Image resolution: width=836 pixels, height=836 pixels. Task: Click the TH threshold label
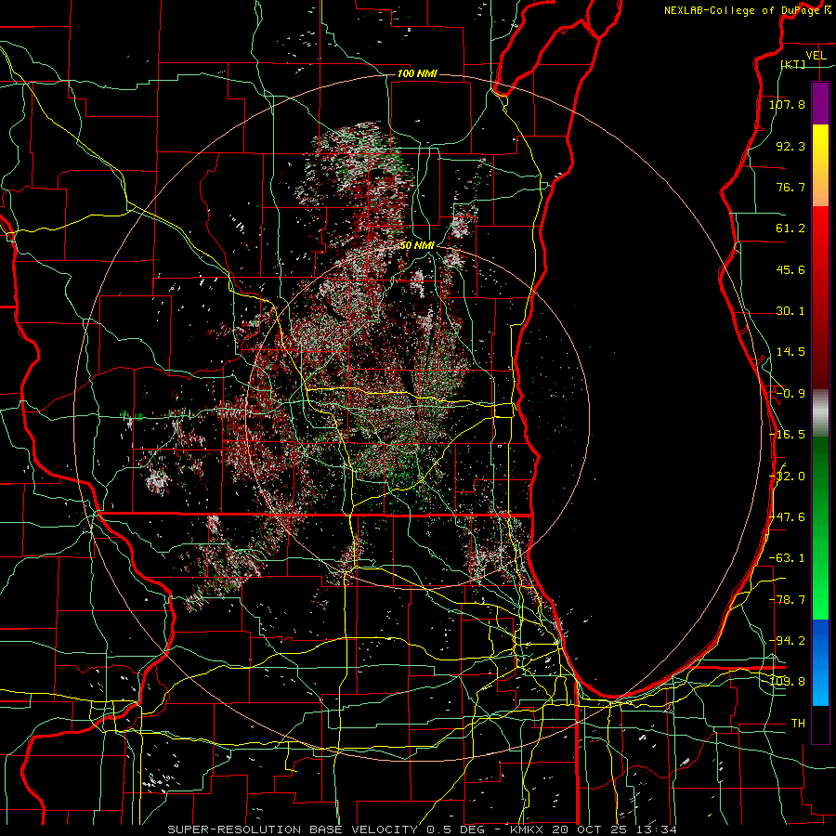[798, 724]
